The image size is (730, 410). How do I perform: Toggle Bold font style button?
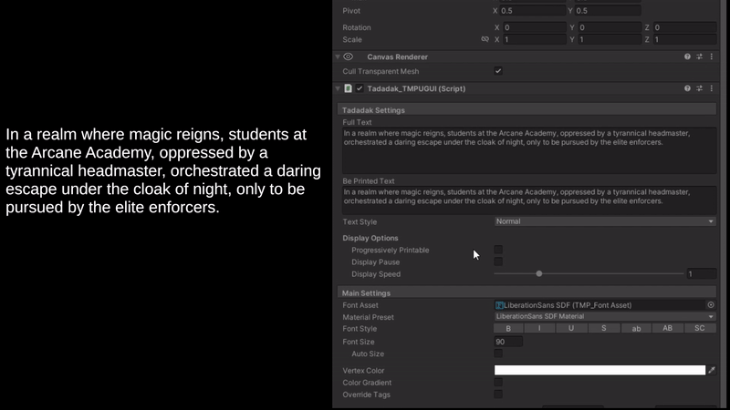[508, 328]
